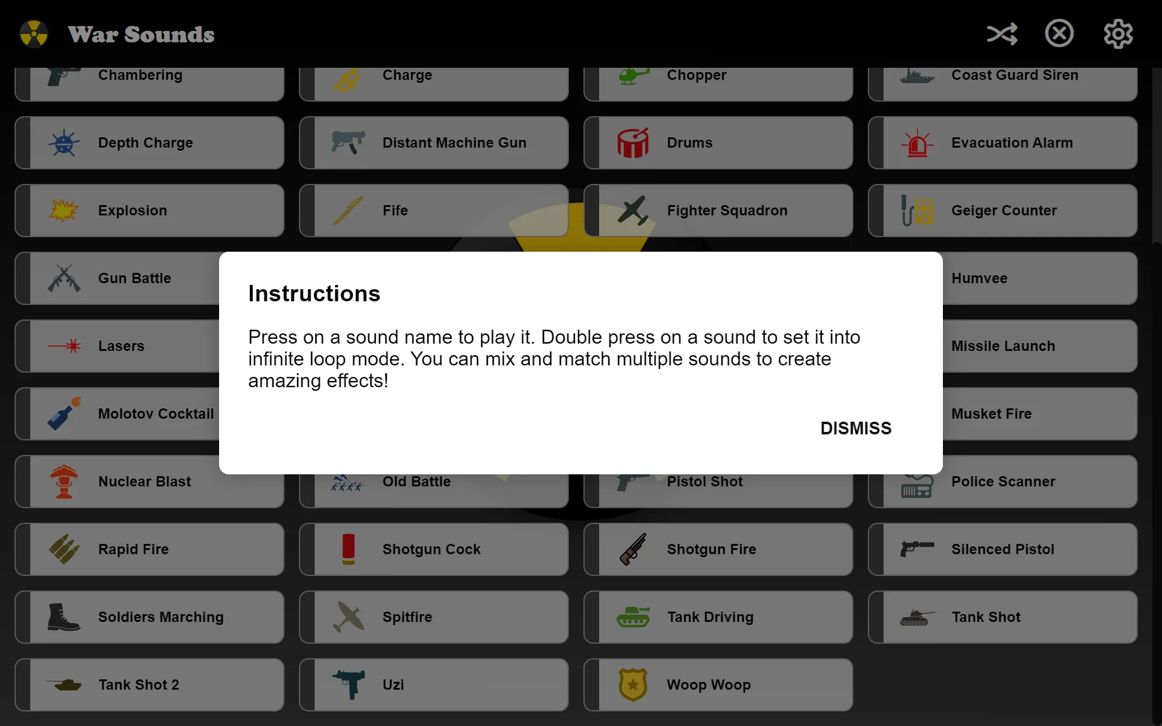Viewport: 1162px width, 726px height.
Task: Click the Depth Charge icon
Action: click(63, 142)
